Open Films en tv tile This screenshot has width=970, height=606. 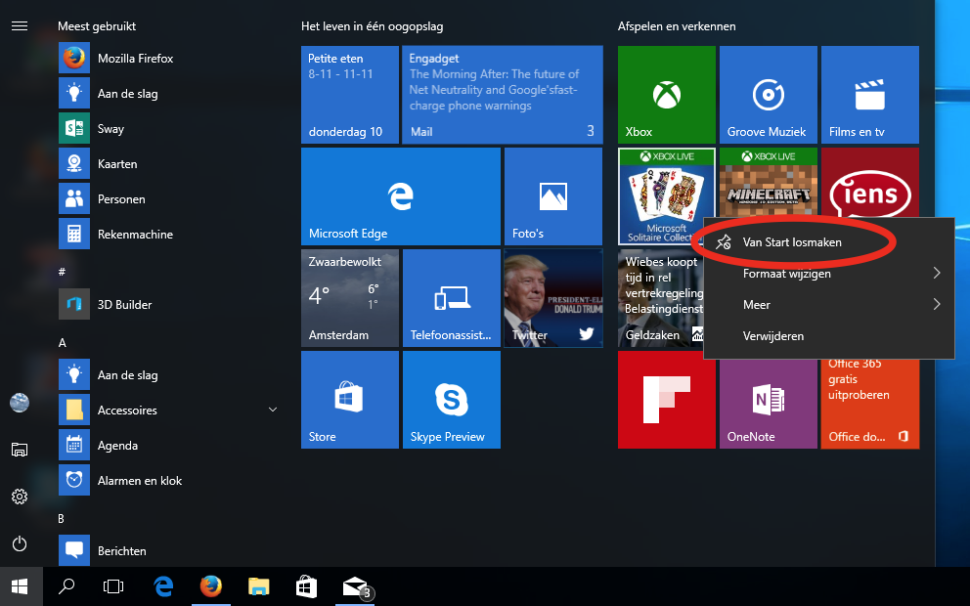869,95
